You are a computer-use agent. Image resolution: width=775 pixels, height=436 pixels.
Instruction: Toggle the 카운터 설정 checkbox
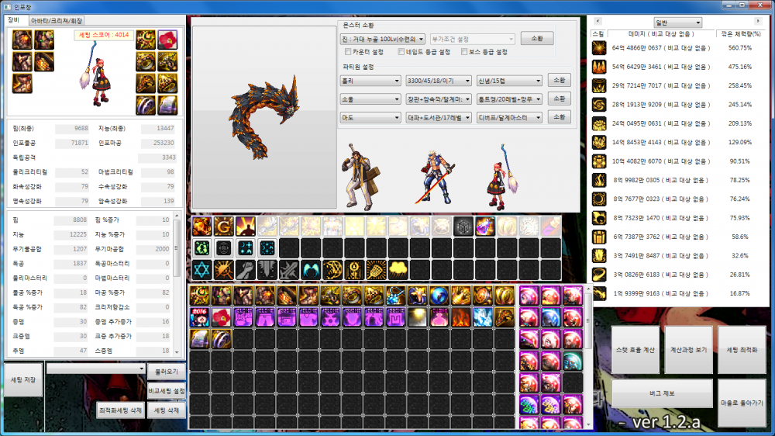pyautogui.click(x=348, y=52)
